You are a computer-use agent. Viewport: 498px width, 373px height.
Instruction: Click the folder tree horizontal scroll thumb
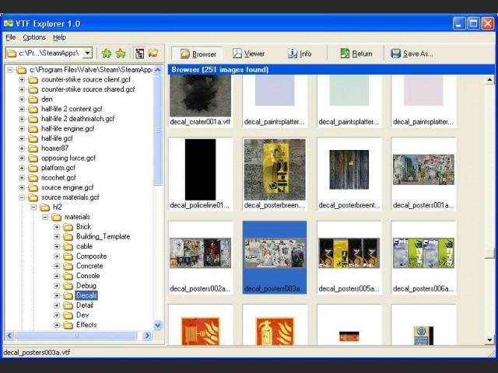coord(76,336)
